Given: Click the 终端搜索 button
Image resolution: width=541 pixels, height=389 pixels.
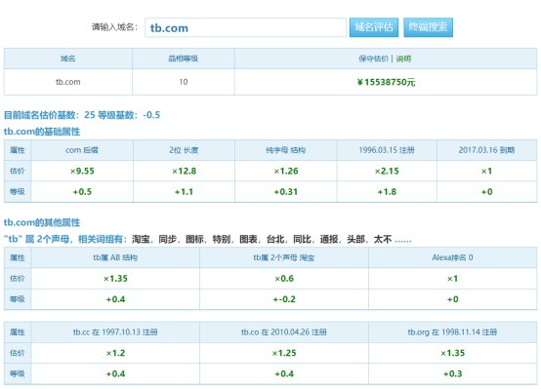Looking at the screenshot, I should coord(428,27).
